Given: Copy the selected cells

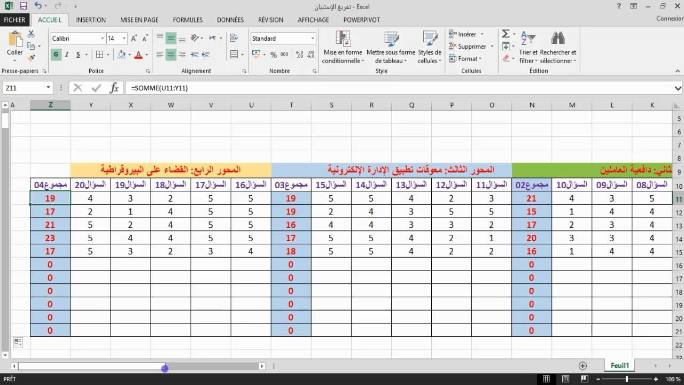Looking at the screenshot, I should coord(31,46).
